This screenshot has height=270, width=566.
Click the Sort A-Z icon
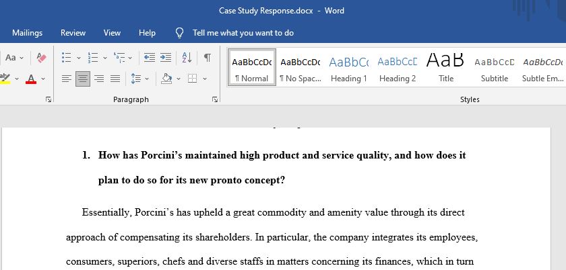click(187, 57)
